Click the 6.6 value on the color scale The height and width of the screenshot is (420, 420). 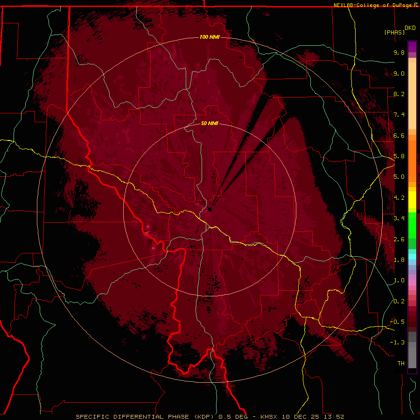point(399,135)
